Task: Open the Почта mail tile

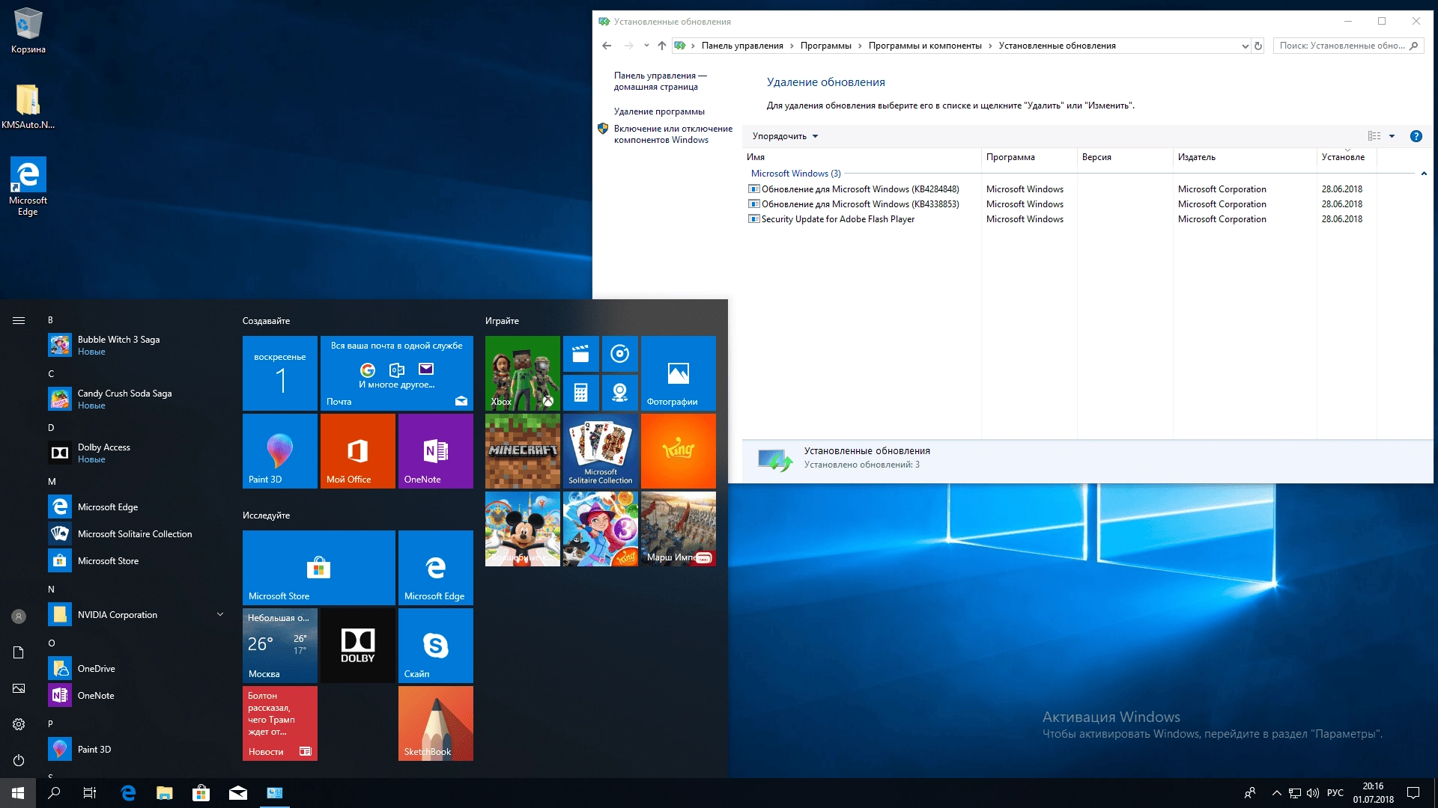Action: 397,373
